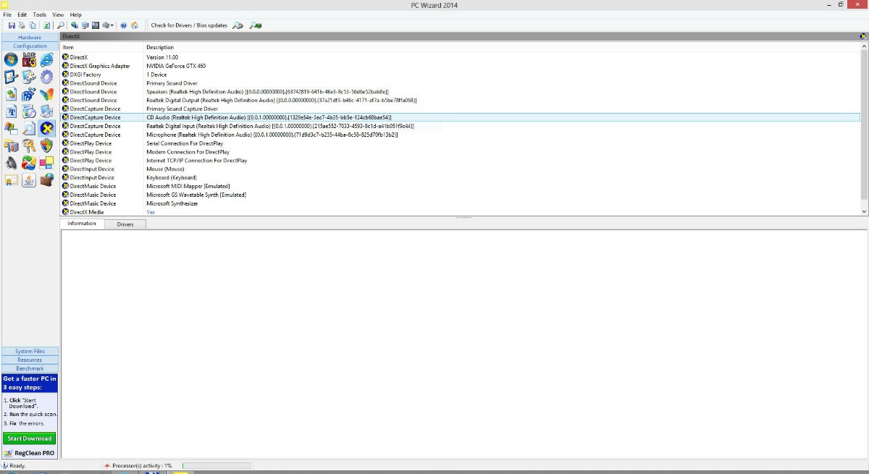Viewport: 869px width, 474px height.
Task: Select the Realtek Digital Output row
Action: [x=461, y=100]
